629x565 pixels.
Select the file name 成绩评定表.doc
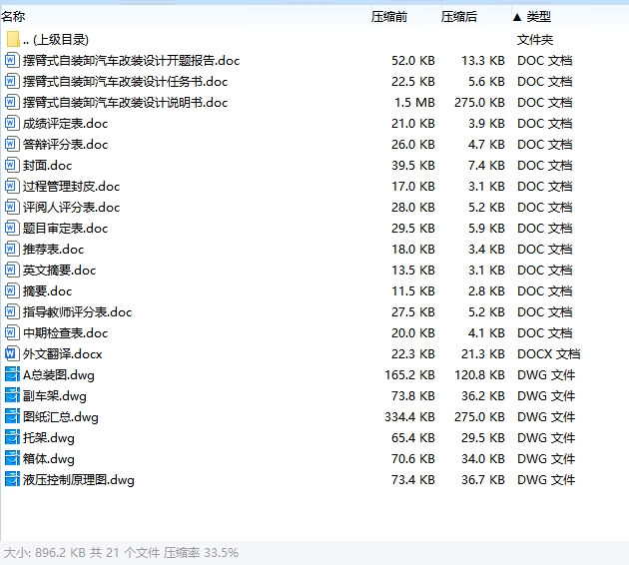pyautogui.click(x=65, y=124)
